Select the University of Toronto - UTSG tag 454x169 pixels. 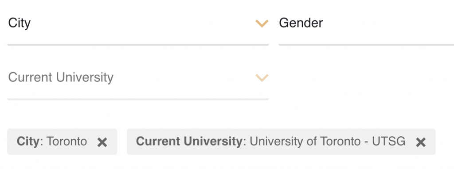(x=281, y=142)
